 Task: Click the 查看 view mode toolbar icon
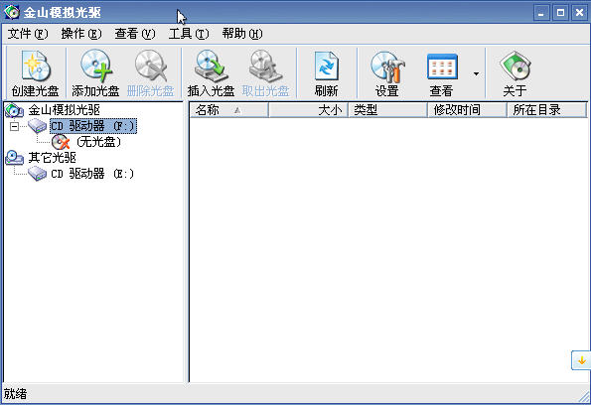click(442, 67)
